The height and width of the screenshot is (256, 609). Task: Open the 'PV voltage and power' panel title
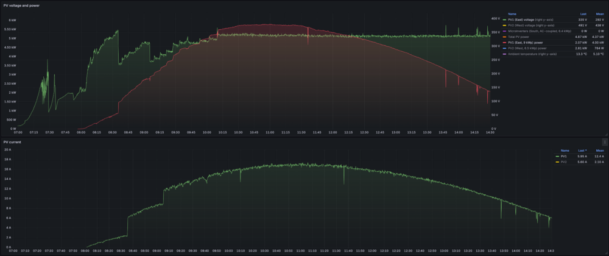pyautogui.click(x=21, y=5)
